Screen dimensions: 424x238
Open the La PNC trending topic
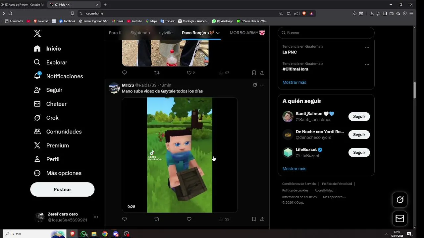point(290,52)
